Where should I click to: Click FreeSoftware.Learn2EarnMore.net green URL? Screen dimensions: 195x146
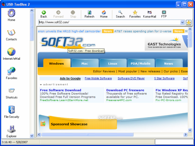tap(64, 100)
